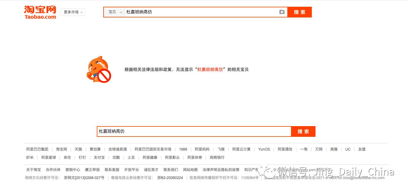Click the top orange 搜索 button

[x=300, y=12]
